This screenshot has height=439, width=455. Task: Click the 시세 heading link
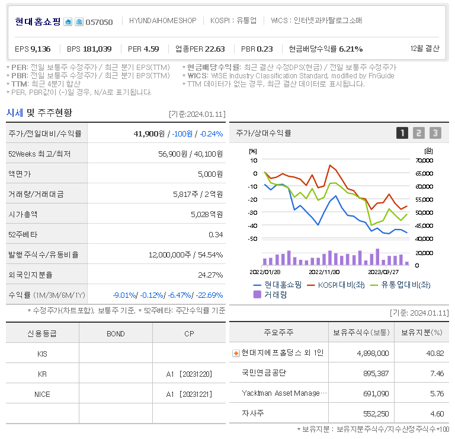15,113
